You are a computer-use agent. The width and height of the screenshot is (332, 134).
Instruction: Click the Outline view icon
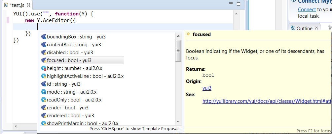(x=293, y=28)
